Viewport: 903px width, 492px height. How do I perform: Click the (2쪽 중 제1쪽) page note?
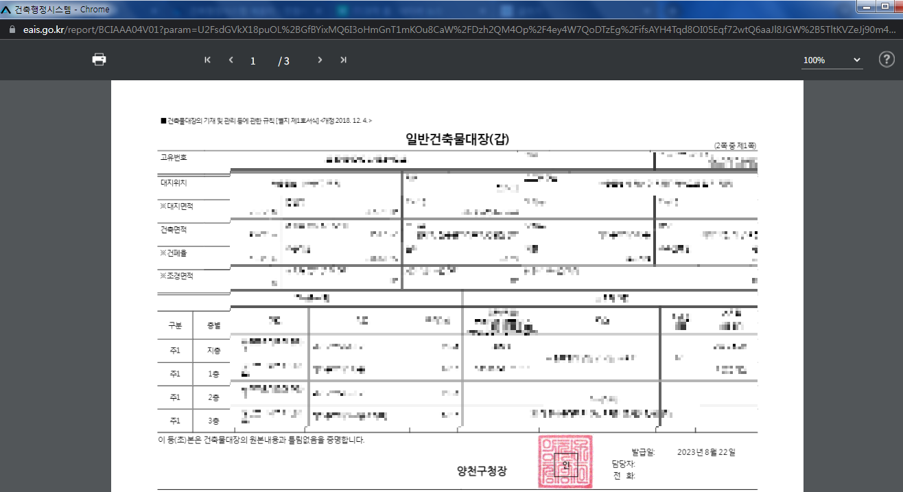click(x=735, y=146)
